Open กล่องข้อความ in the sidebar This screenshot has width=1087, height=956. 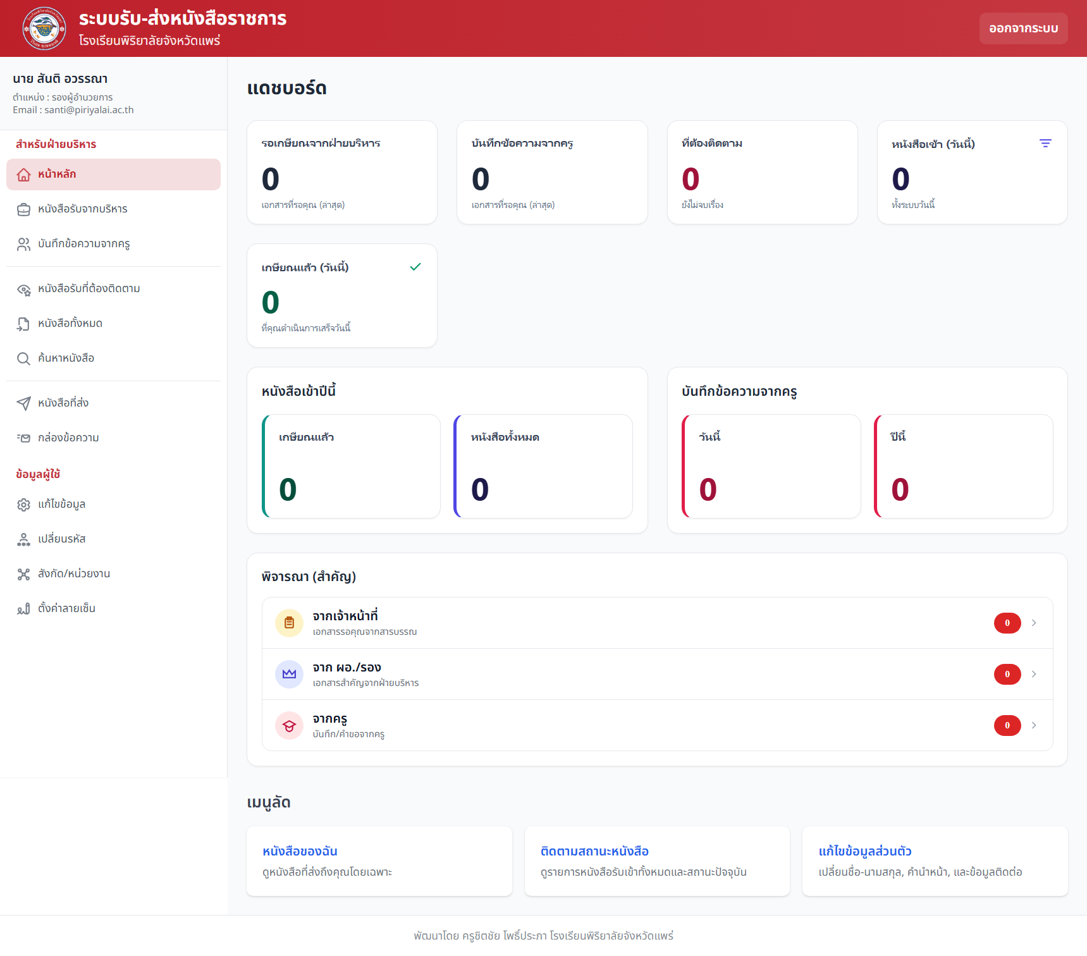coord(68,438)
